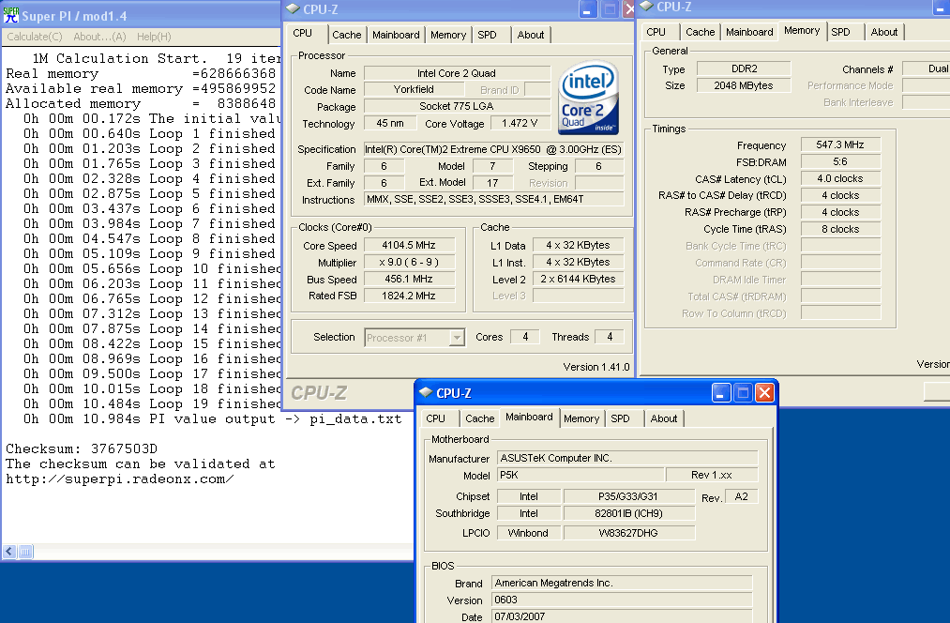Open the SPD tab in the memory Timings CPU-Z window
The width and height of the screenshot is (950, 623).
click(840, 32)
